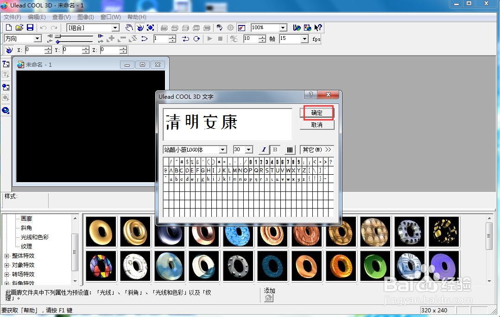The height and width of the screenshot is (317, 500).
Task: Select the 光线和色彩 tree item
Action: [35, 237]
